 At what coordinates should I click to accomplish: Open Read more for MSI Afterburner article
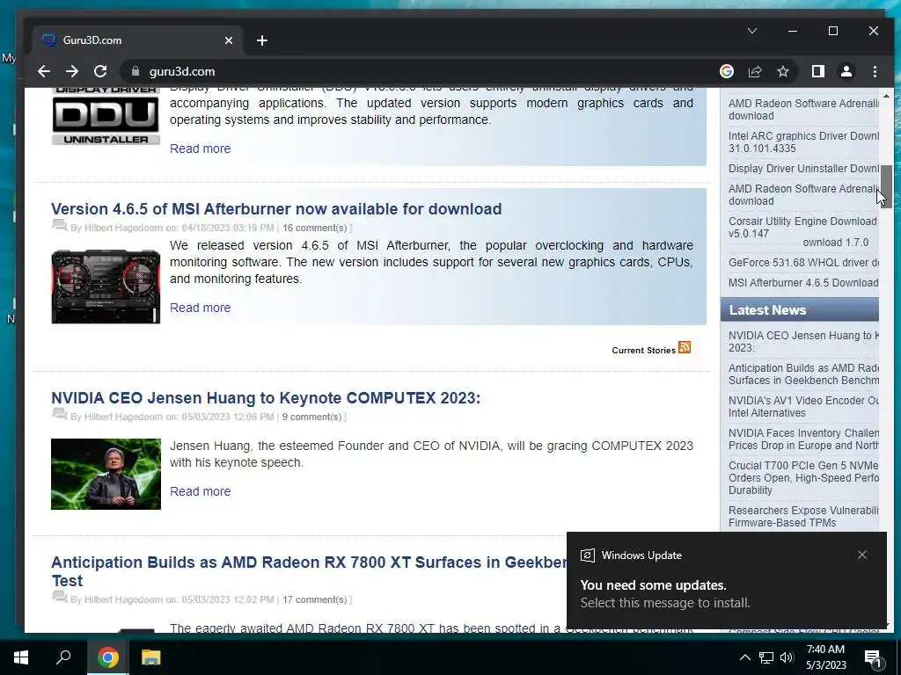tap(200, 308)
